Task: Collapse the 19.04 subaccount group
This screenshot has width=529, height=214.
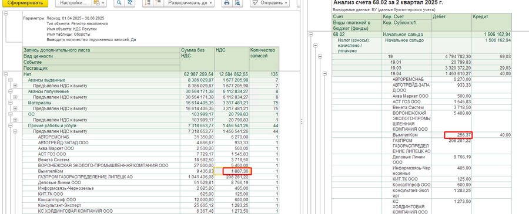Action: (325, 73)
